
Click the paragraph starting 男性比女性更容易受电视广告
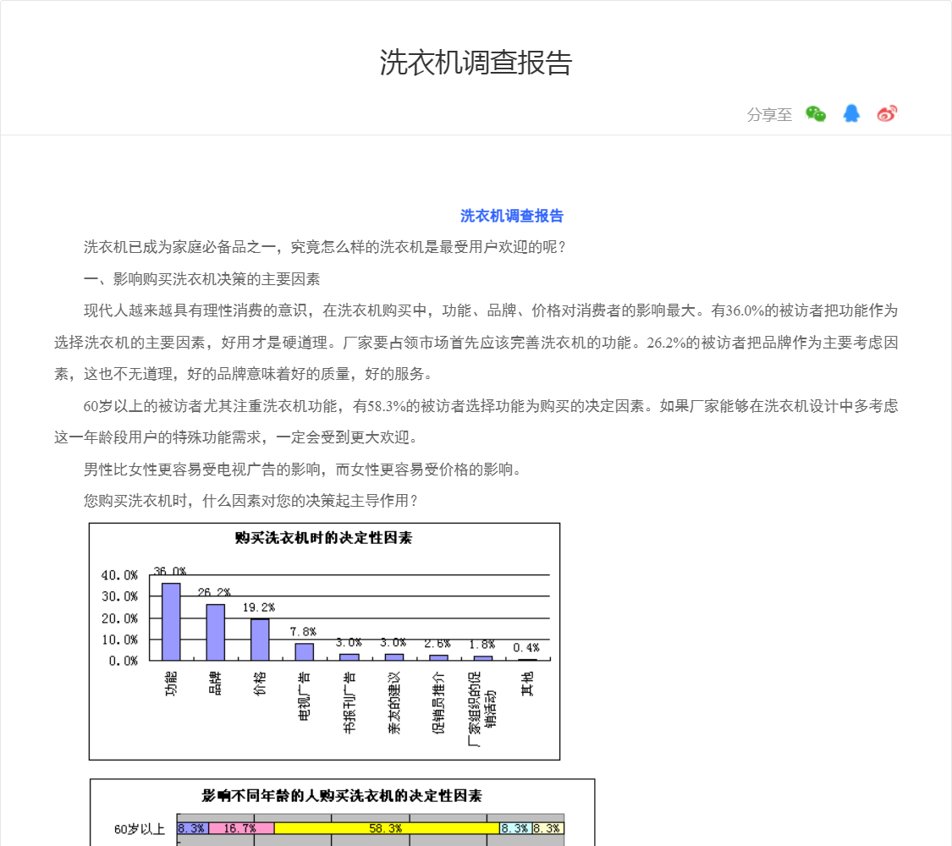tap(302, 470)
